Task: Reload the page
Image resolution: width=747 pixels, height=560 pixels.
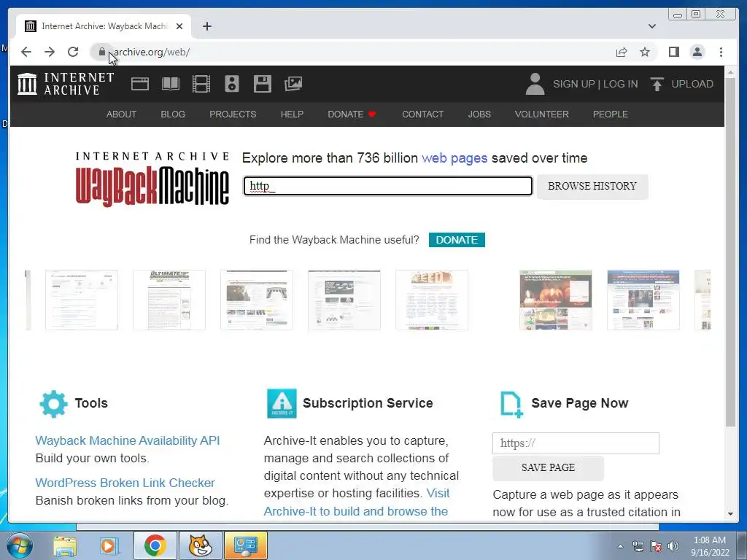Action: (x=73, y=52)
